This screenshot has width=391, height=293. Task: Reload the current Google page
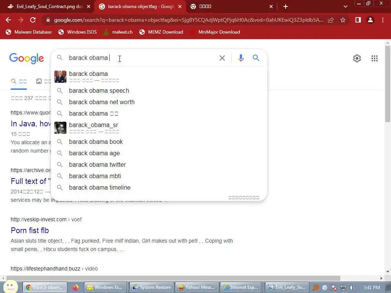coord(33,20)
